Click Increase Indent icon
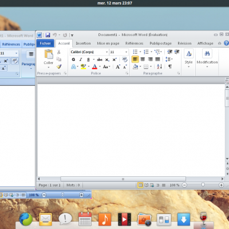The image size is (229, 229). click(177, 52)
